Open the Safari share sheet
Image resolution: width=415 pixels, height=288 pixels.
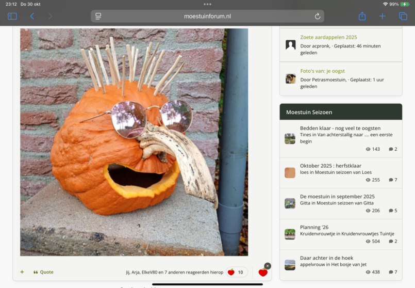362,16
